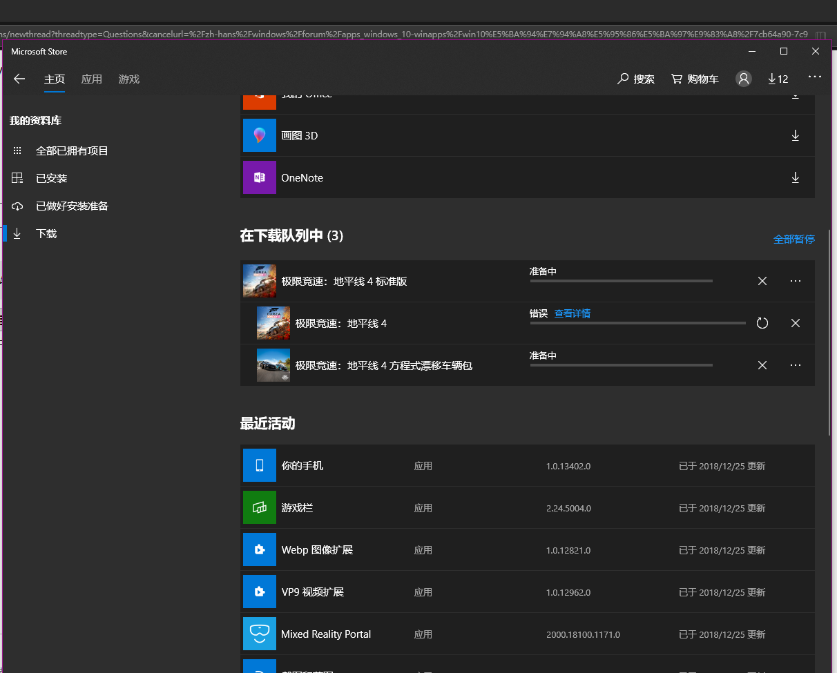Click 方程式漂移车辆包 thumbnail
The height and width of the screenshot is (673, 837).
tap(273, 365)
